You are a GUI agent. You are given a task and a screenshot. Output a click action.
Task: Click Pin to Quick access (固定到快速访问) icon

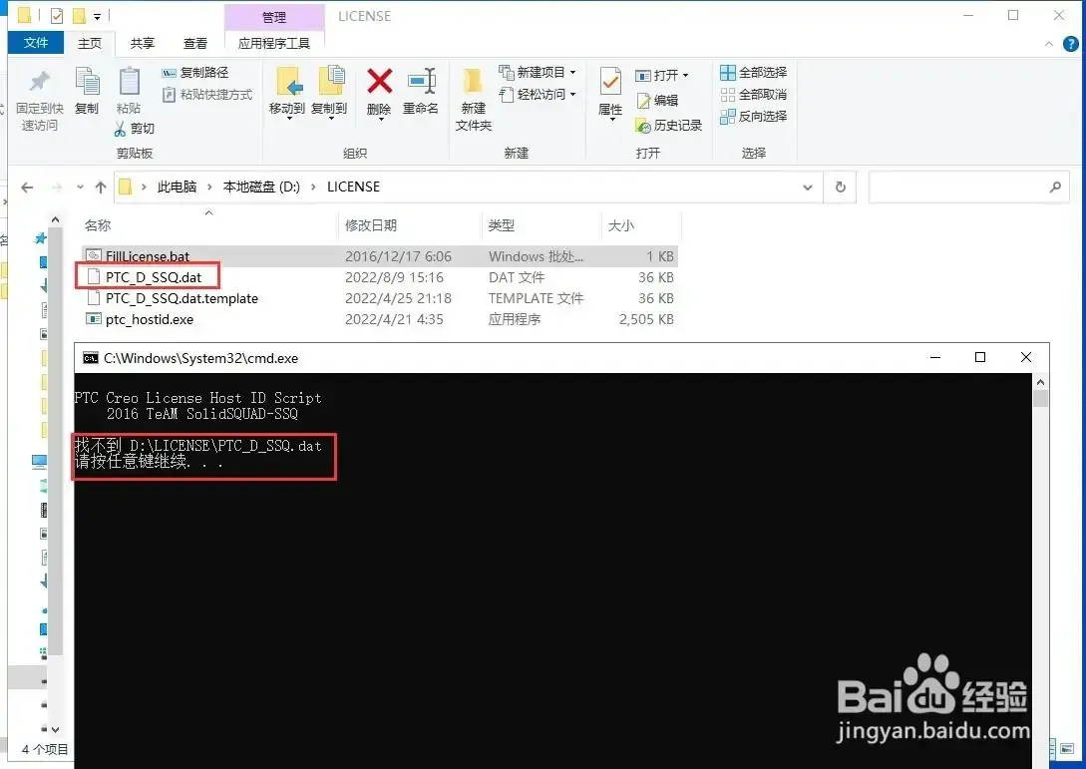coord(40,82)
